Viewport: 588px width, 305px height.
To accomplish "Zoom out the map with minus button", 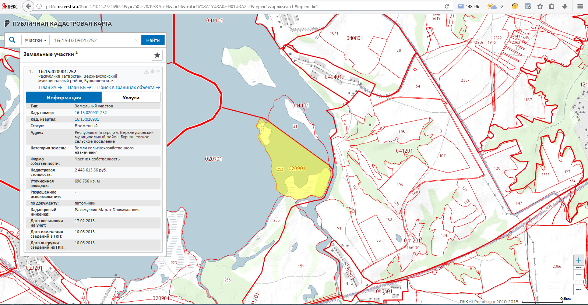I will pos(579,275).
